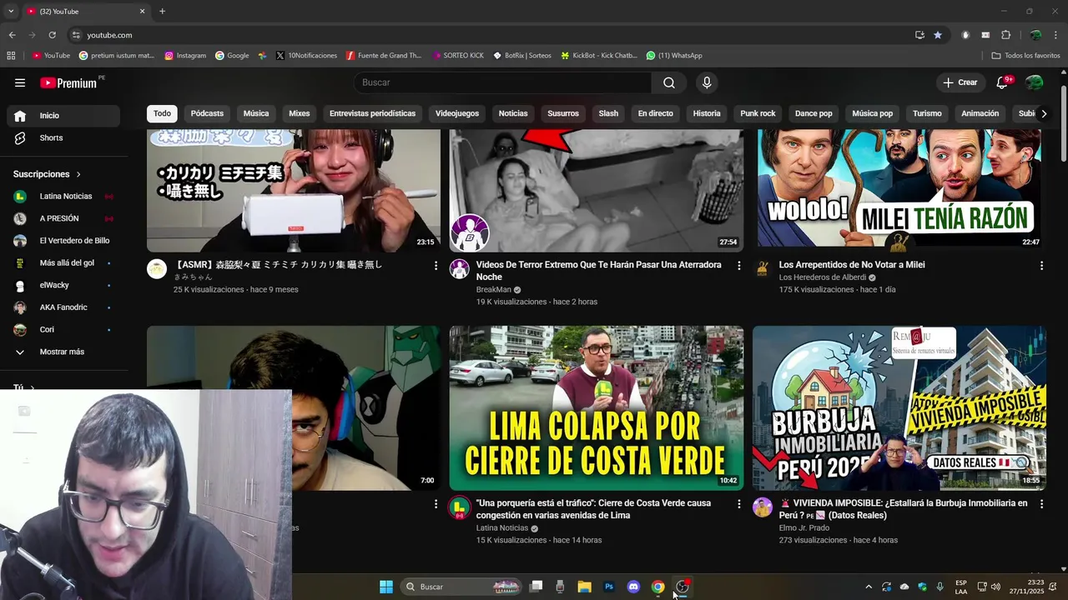The image size is (1068, 600).
Task: Select the Todo filter chip
Action: pos(162,113)
